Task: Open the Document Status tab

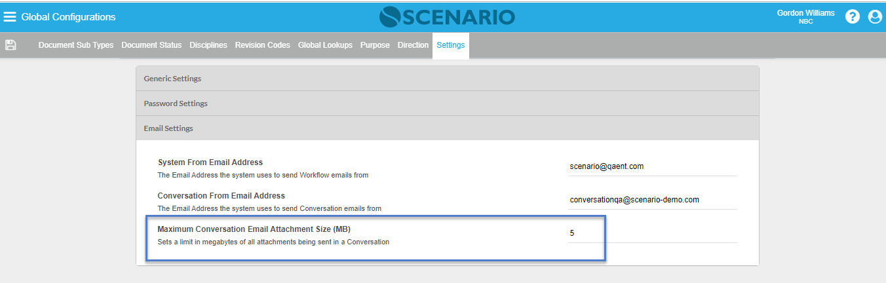Action: tap(151, 45)
